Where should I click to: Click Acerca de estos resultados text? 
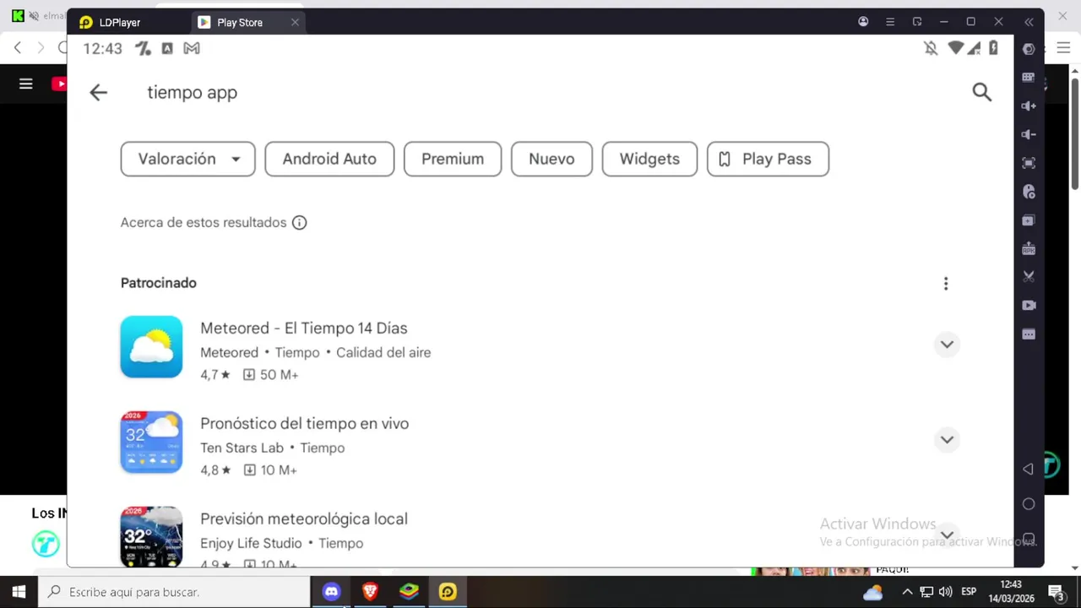pos(204,223)
